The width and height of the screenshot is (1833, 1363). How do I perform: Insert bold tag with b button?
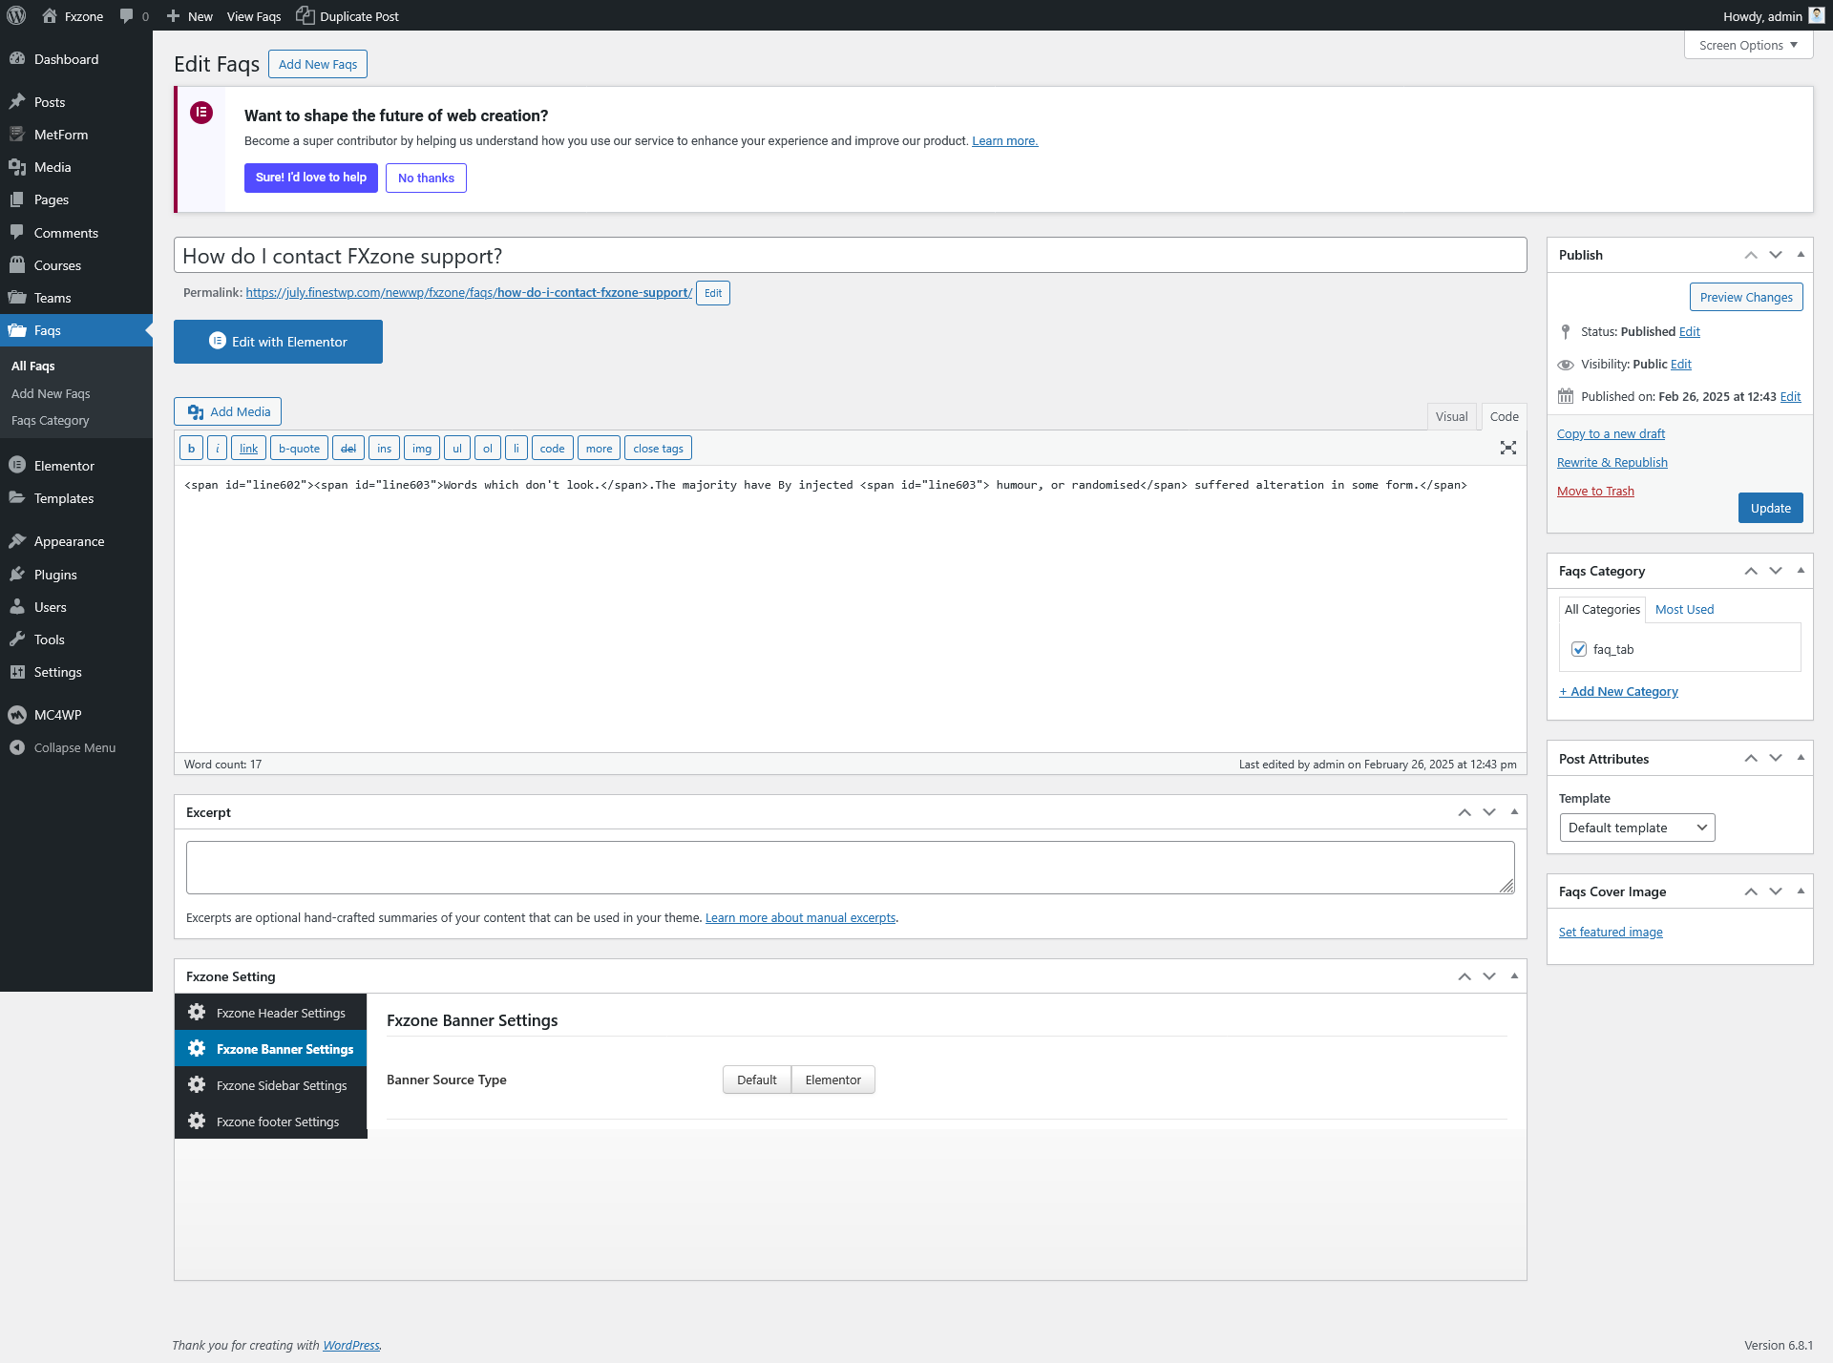coord(191,449)
